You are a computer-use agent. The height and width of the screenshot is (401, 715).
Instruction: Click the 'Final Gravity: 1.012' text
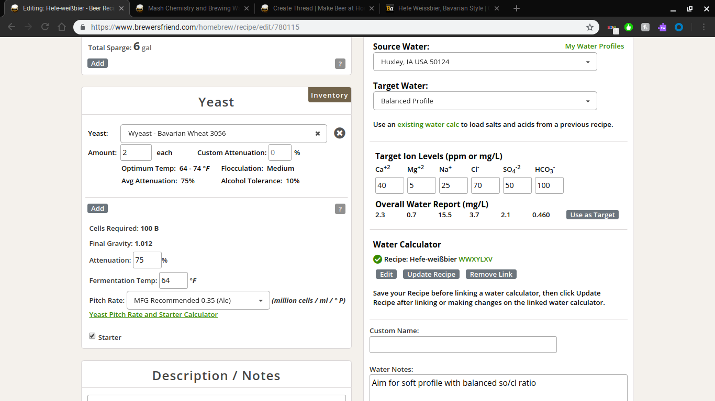pyautogui.click(x=121, y=243)
